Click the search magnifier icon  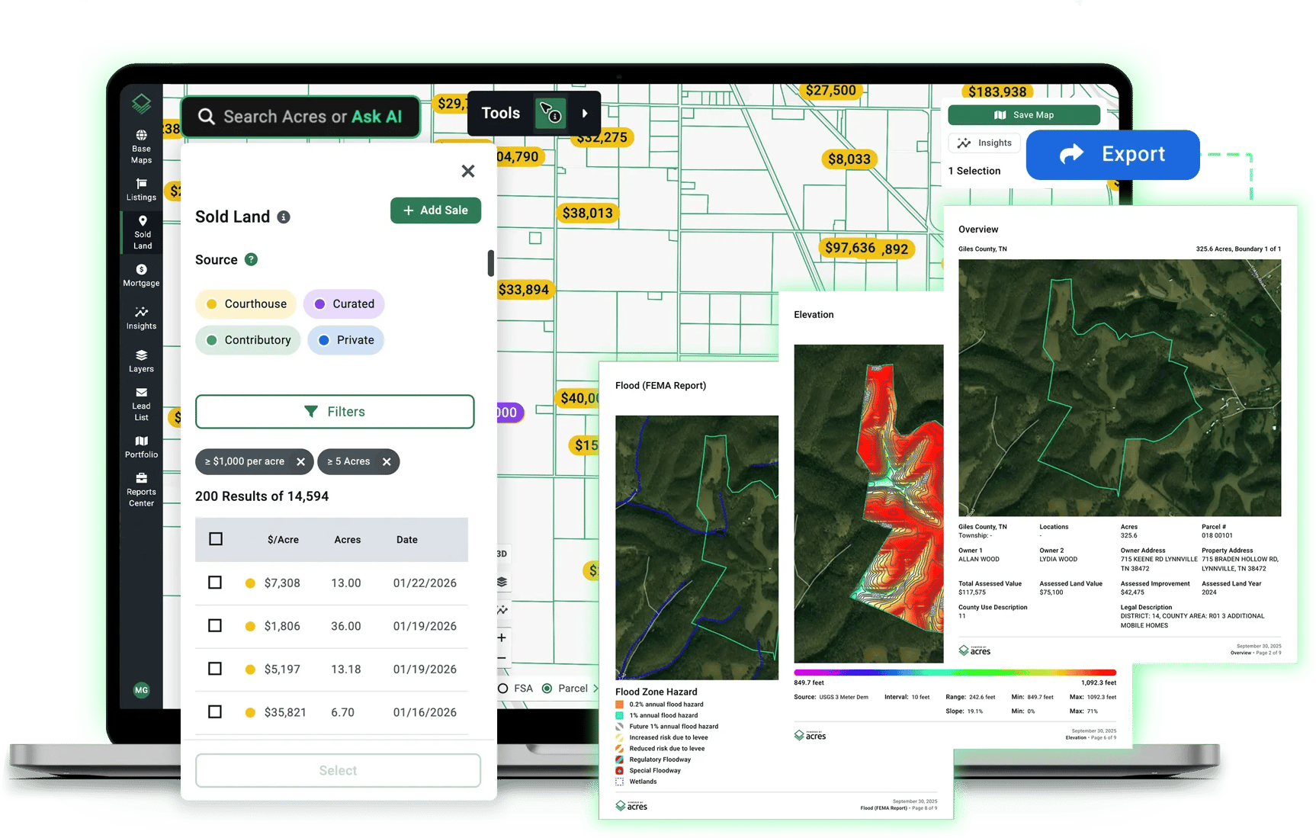pos(206,117)
